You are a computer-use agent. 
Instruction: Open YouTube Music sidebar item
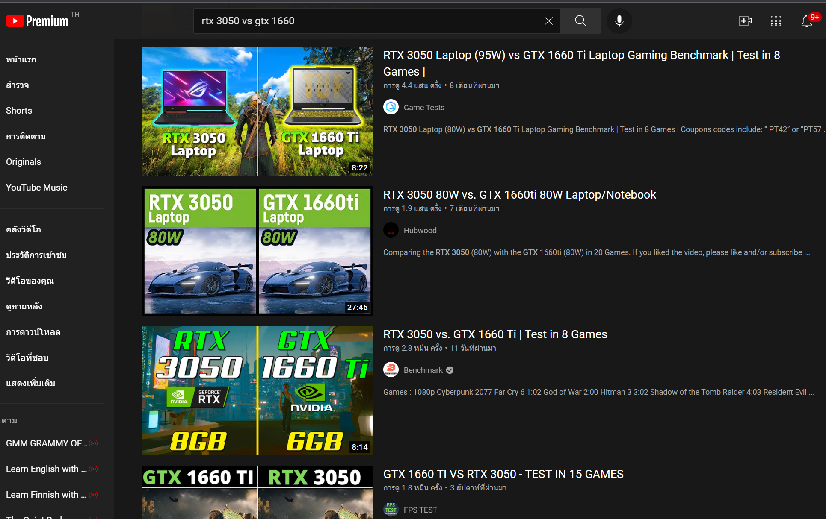[x=36, y=188]
